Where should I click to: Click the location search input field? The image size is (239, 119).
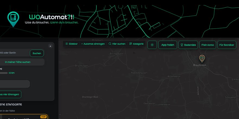[x=14, y=53]
